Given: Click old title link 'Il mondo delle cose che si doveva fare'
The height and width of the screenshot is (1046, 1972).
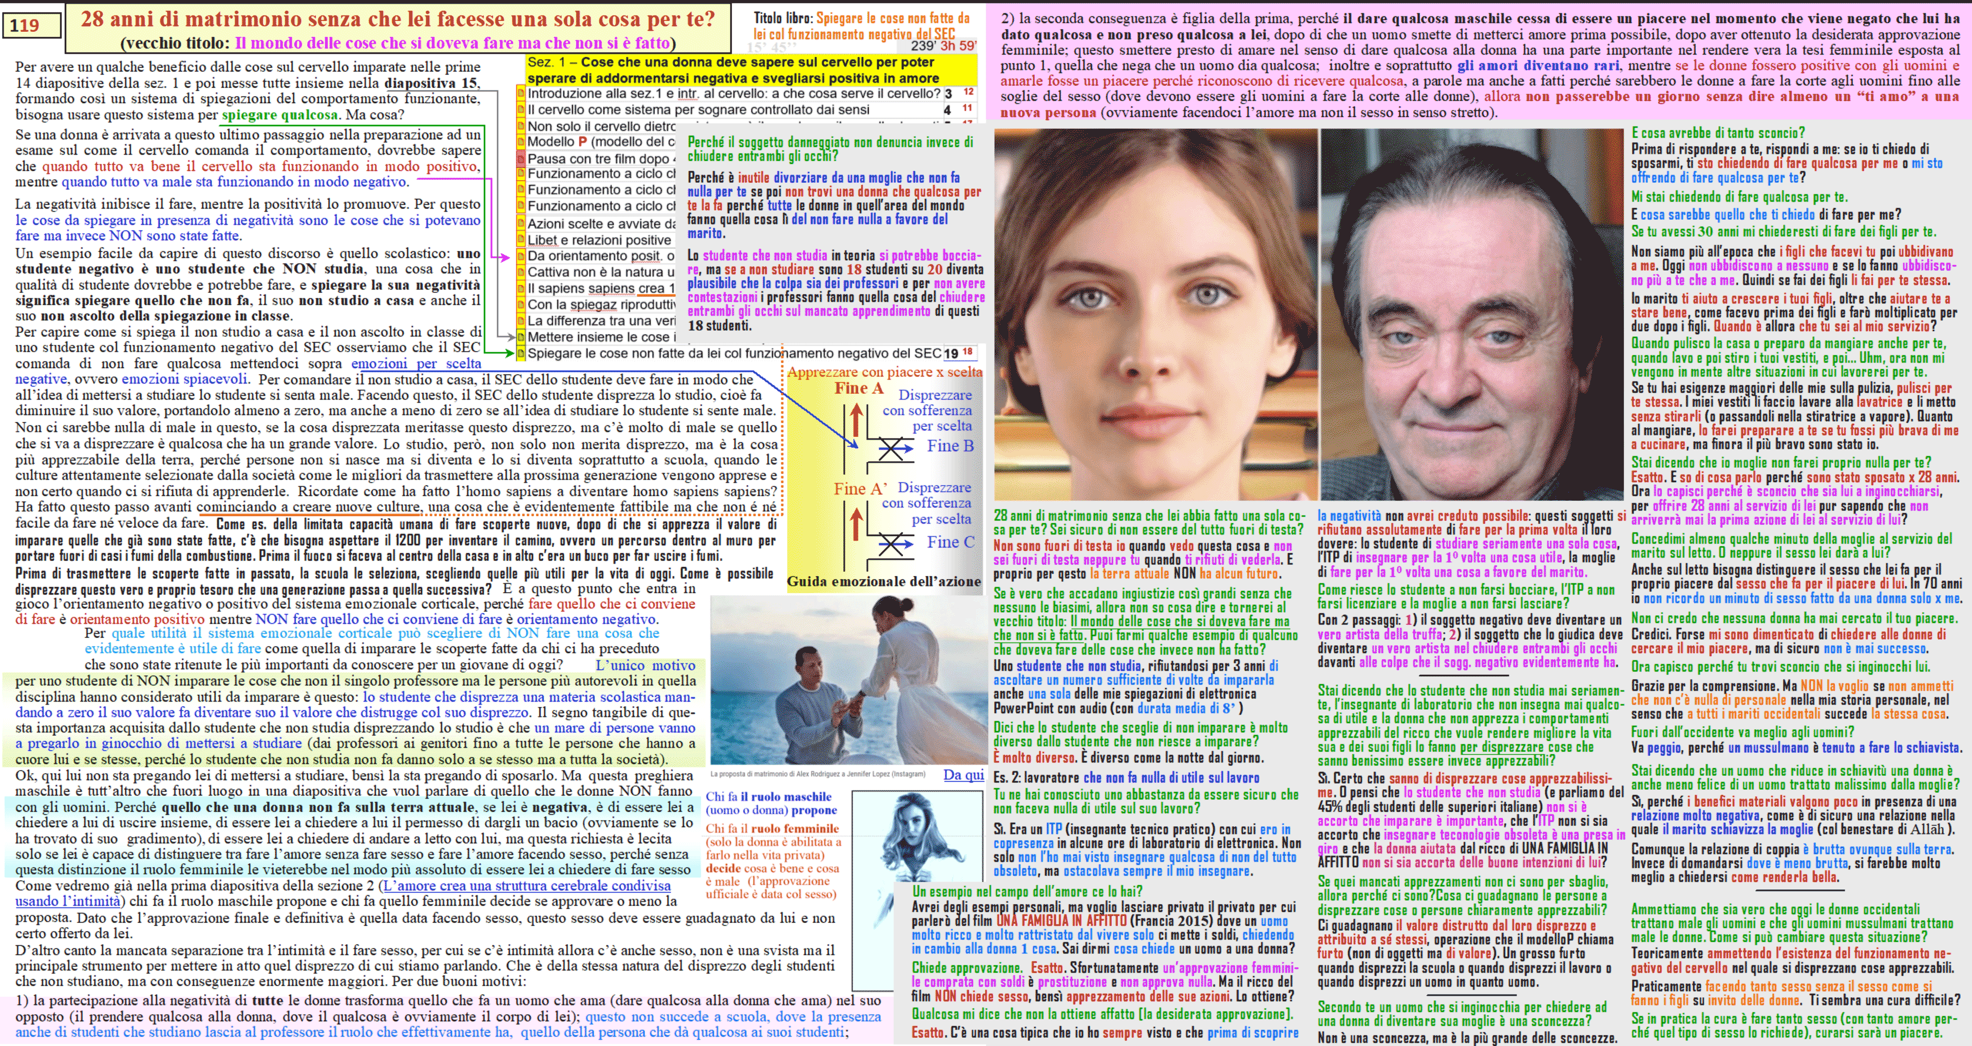Looking at the screenshot, I should click(452, 43).
